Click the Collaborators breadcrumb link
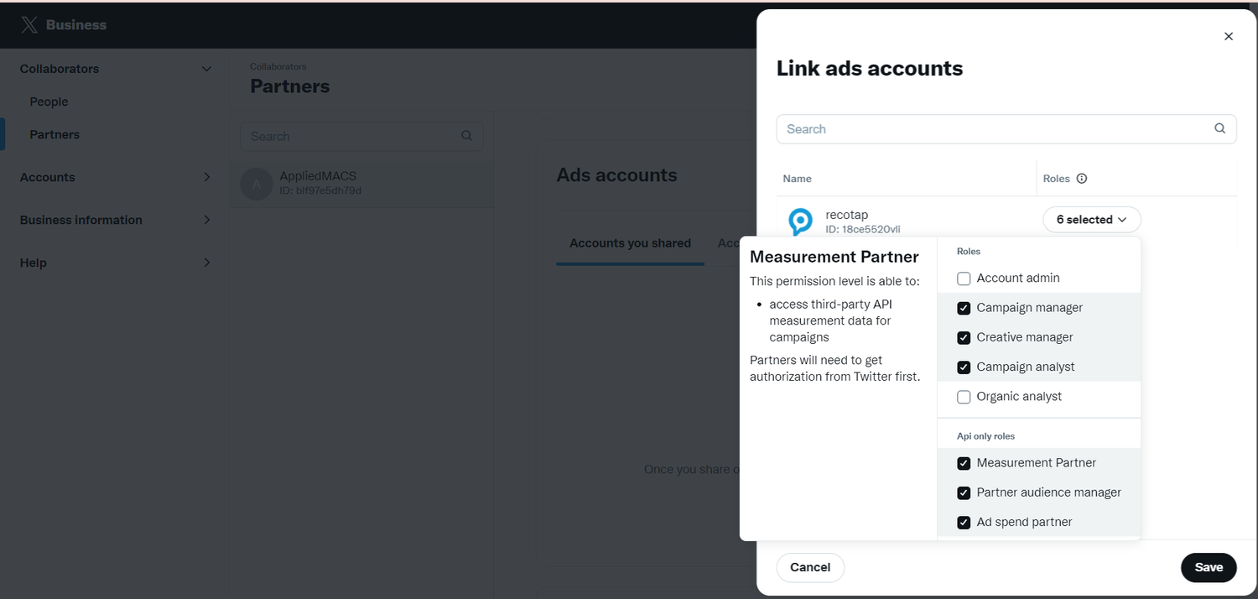The image size is (1258, 599). 278,66
